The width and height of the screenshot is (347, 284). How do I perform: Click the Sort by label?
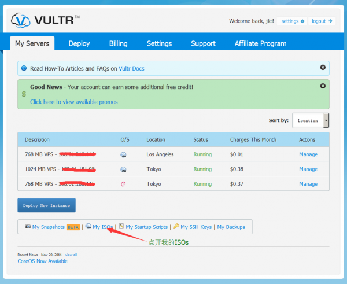click(279, 120)
